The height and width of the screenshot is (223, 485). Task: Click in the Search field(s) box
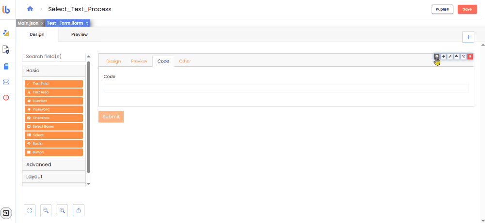coord(54,57)
